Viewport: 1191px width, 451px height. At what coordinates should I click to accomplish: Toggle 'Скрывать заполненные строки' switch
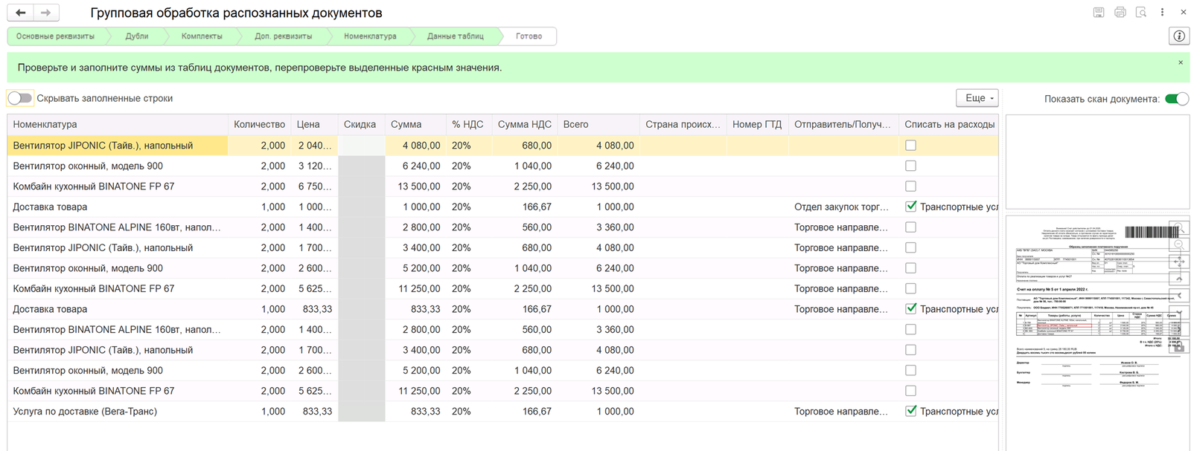20,98
